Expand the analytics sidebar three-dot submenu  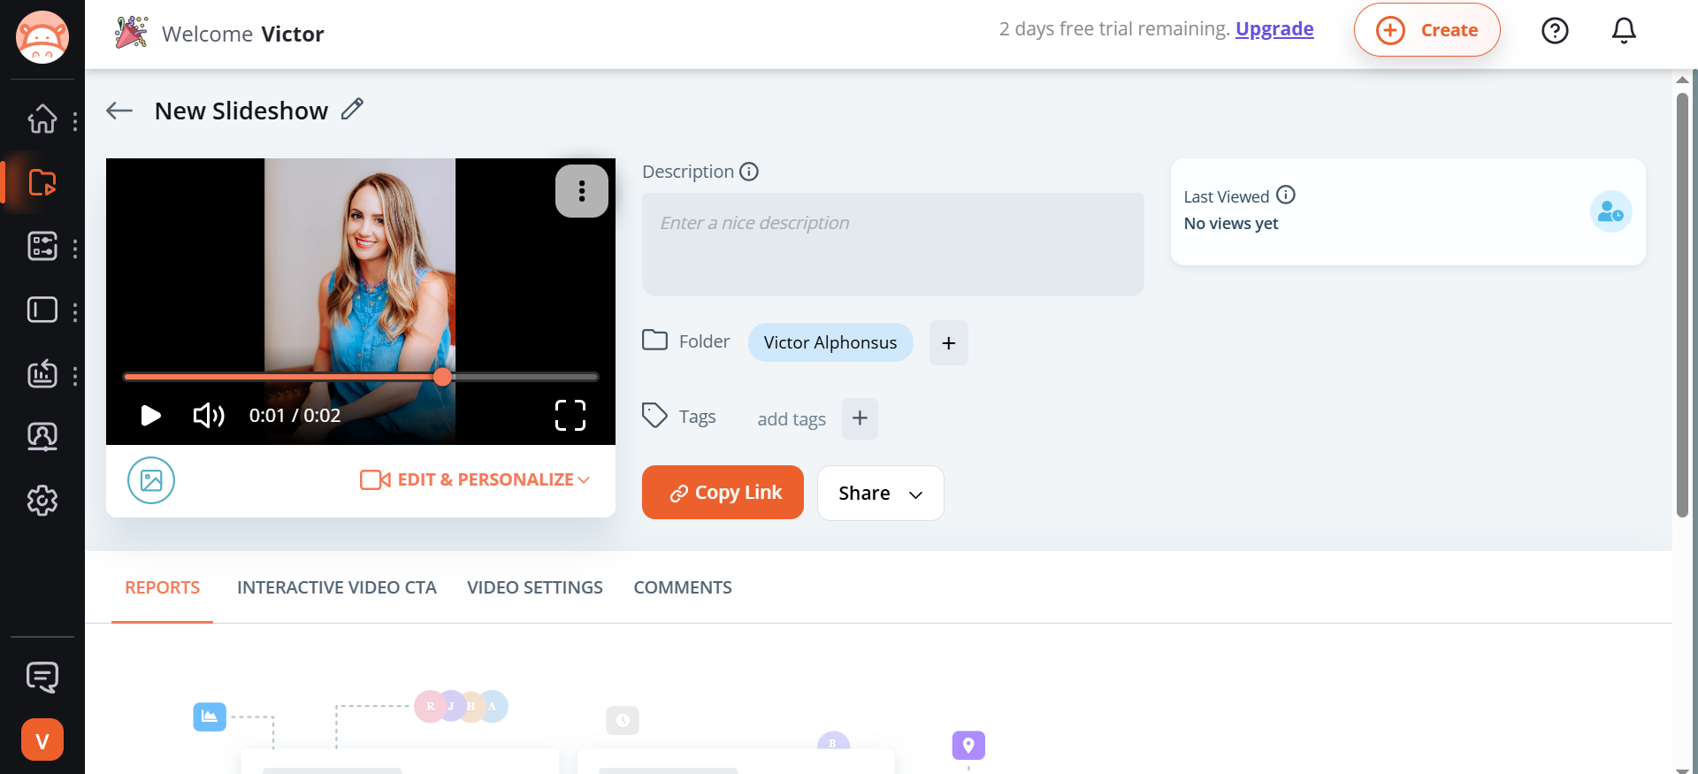(x=75, y=377)
